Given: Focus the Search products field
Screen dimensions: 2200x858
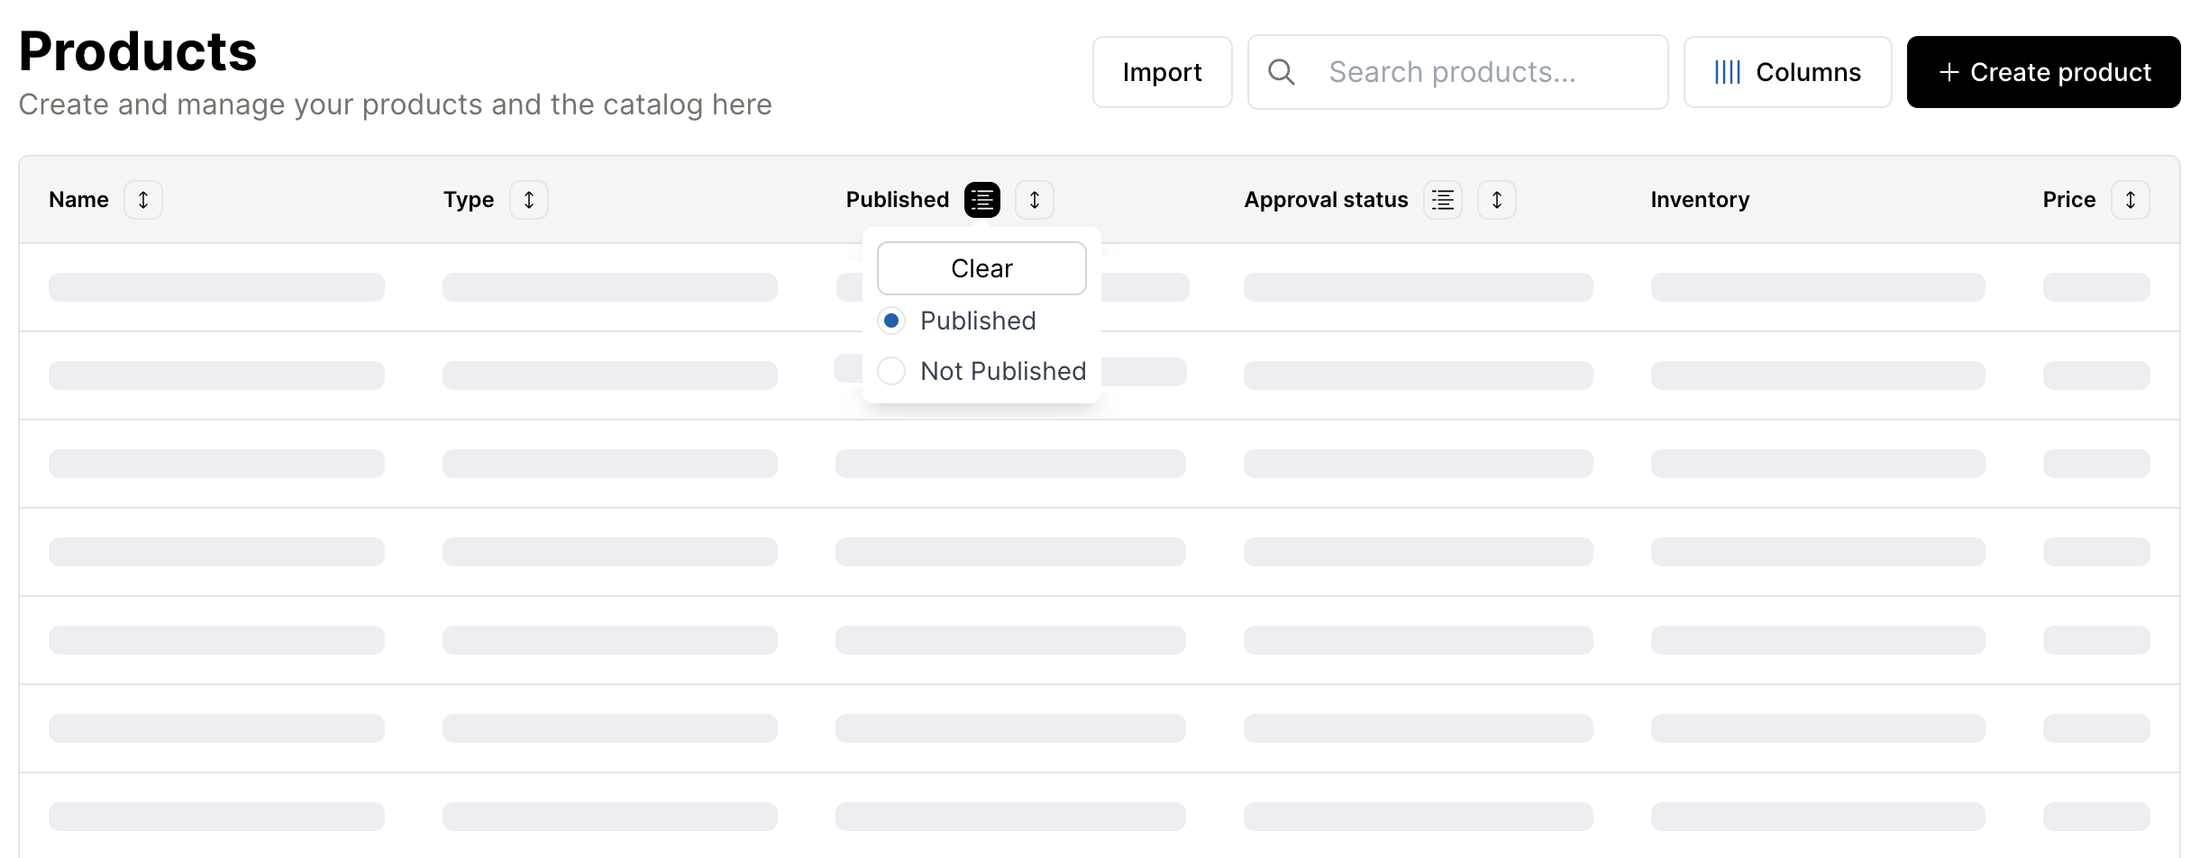Looking at the screenshot, I should [1478, 72].
